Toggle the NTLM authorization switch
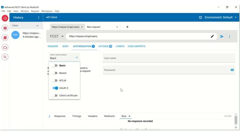 (55, 81)
